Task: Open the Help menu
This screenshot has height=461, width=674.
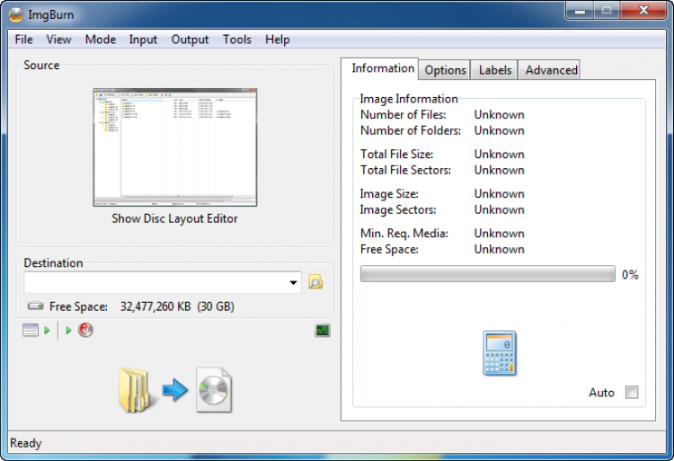Action: point(278,40)
